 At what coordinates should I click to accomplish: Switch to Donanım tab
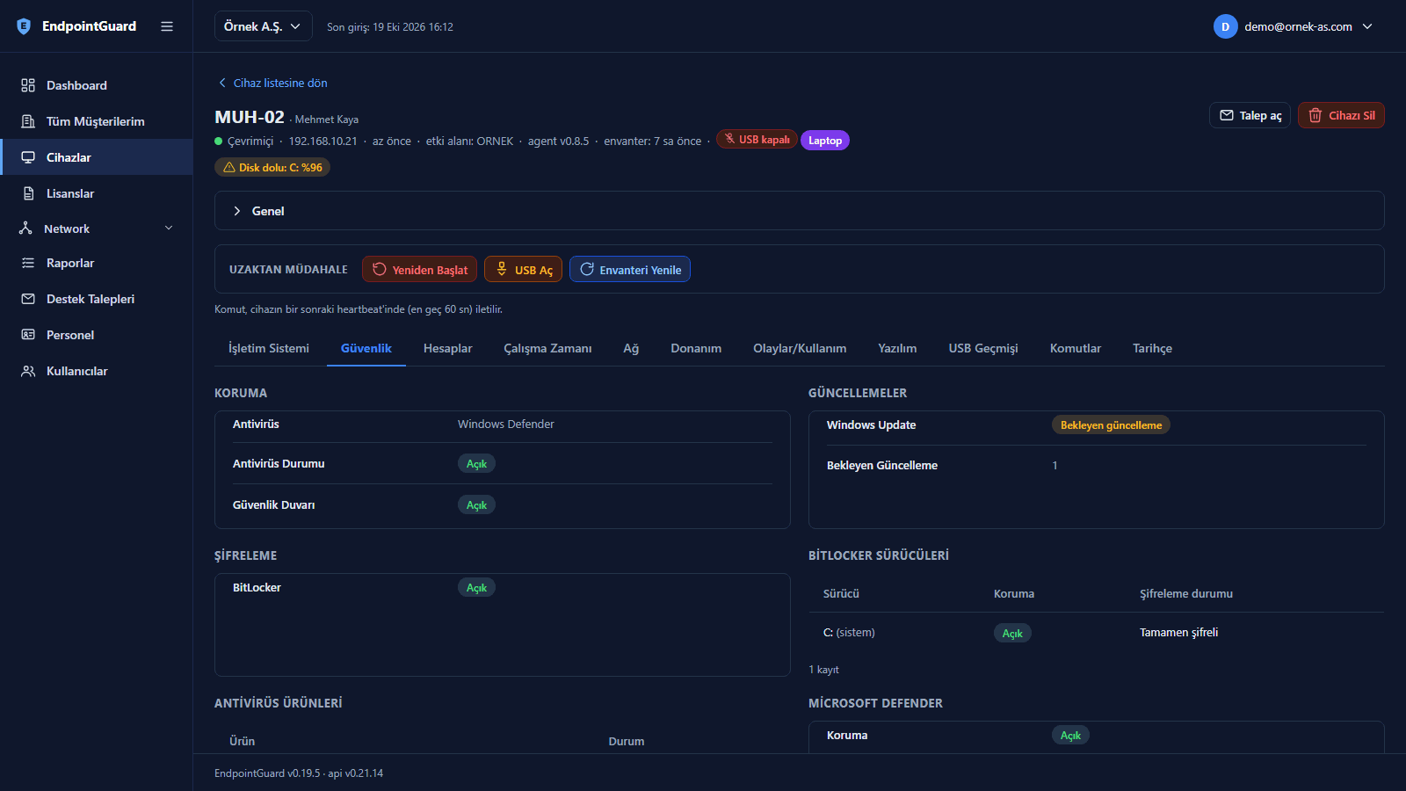(696, 348)
